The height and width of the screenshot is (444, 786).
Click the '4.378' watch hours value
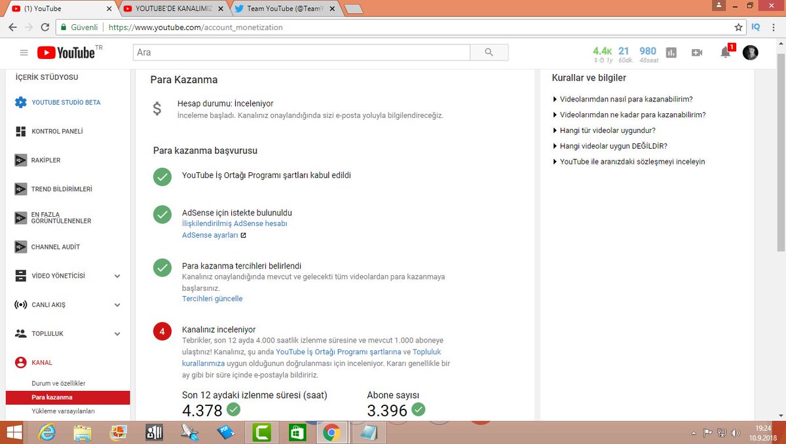coord(202,411)
